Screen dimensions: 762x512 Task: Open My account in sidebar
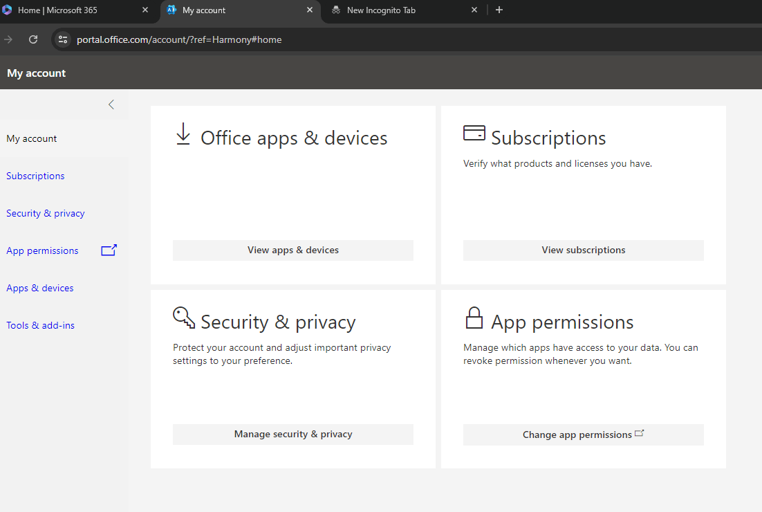point(32,138)
